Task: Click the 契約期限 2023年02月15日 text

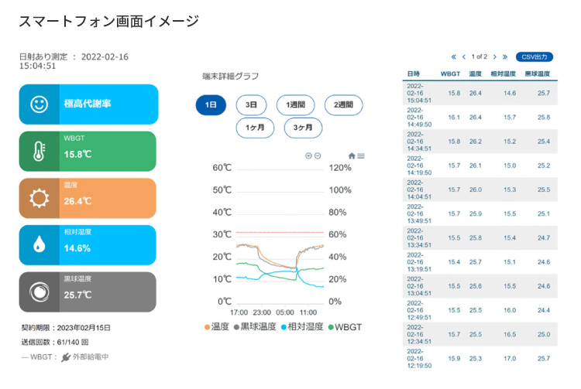Action: (x=66, y=328)
